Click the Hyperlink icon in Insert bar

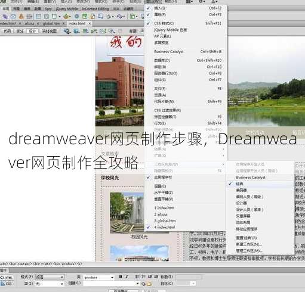[5, 16]
